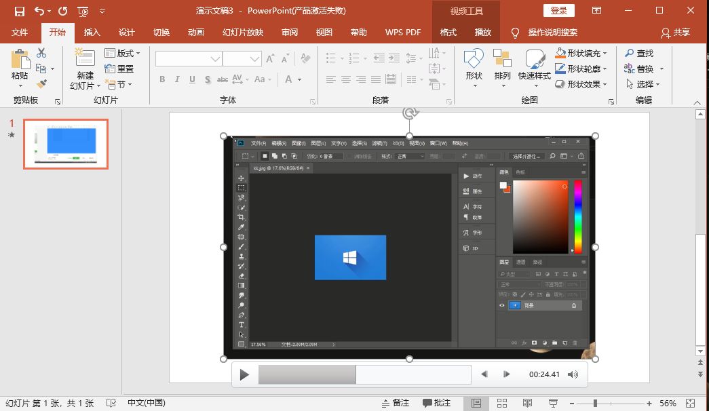
Task: Select slide 1 thumbnail in the slide panel
Action: coord(66,144)
